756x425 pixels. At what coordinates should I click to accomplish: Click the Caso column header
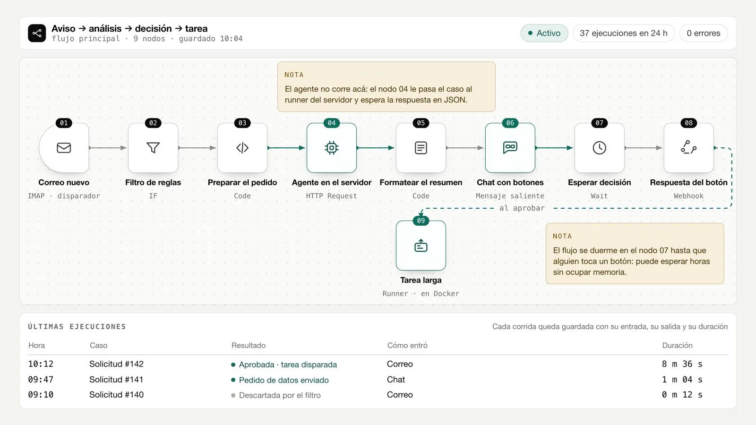98,345
